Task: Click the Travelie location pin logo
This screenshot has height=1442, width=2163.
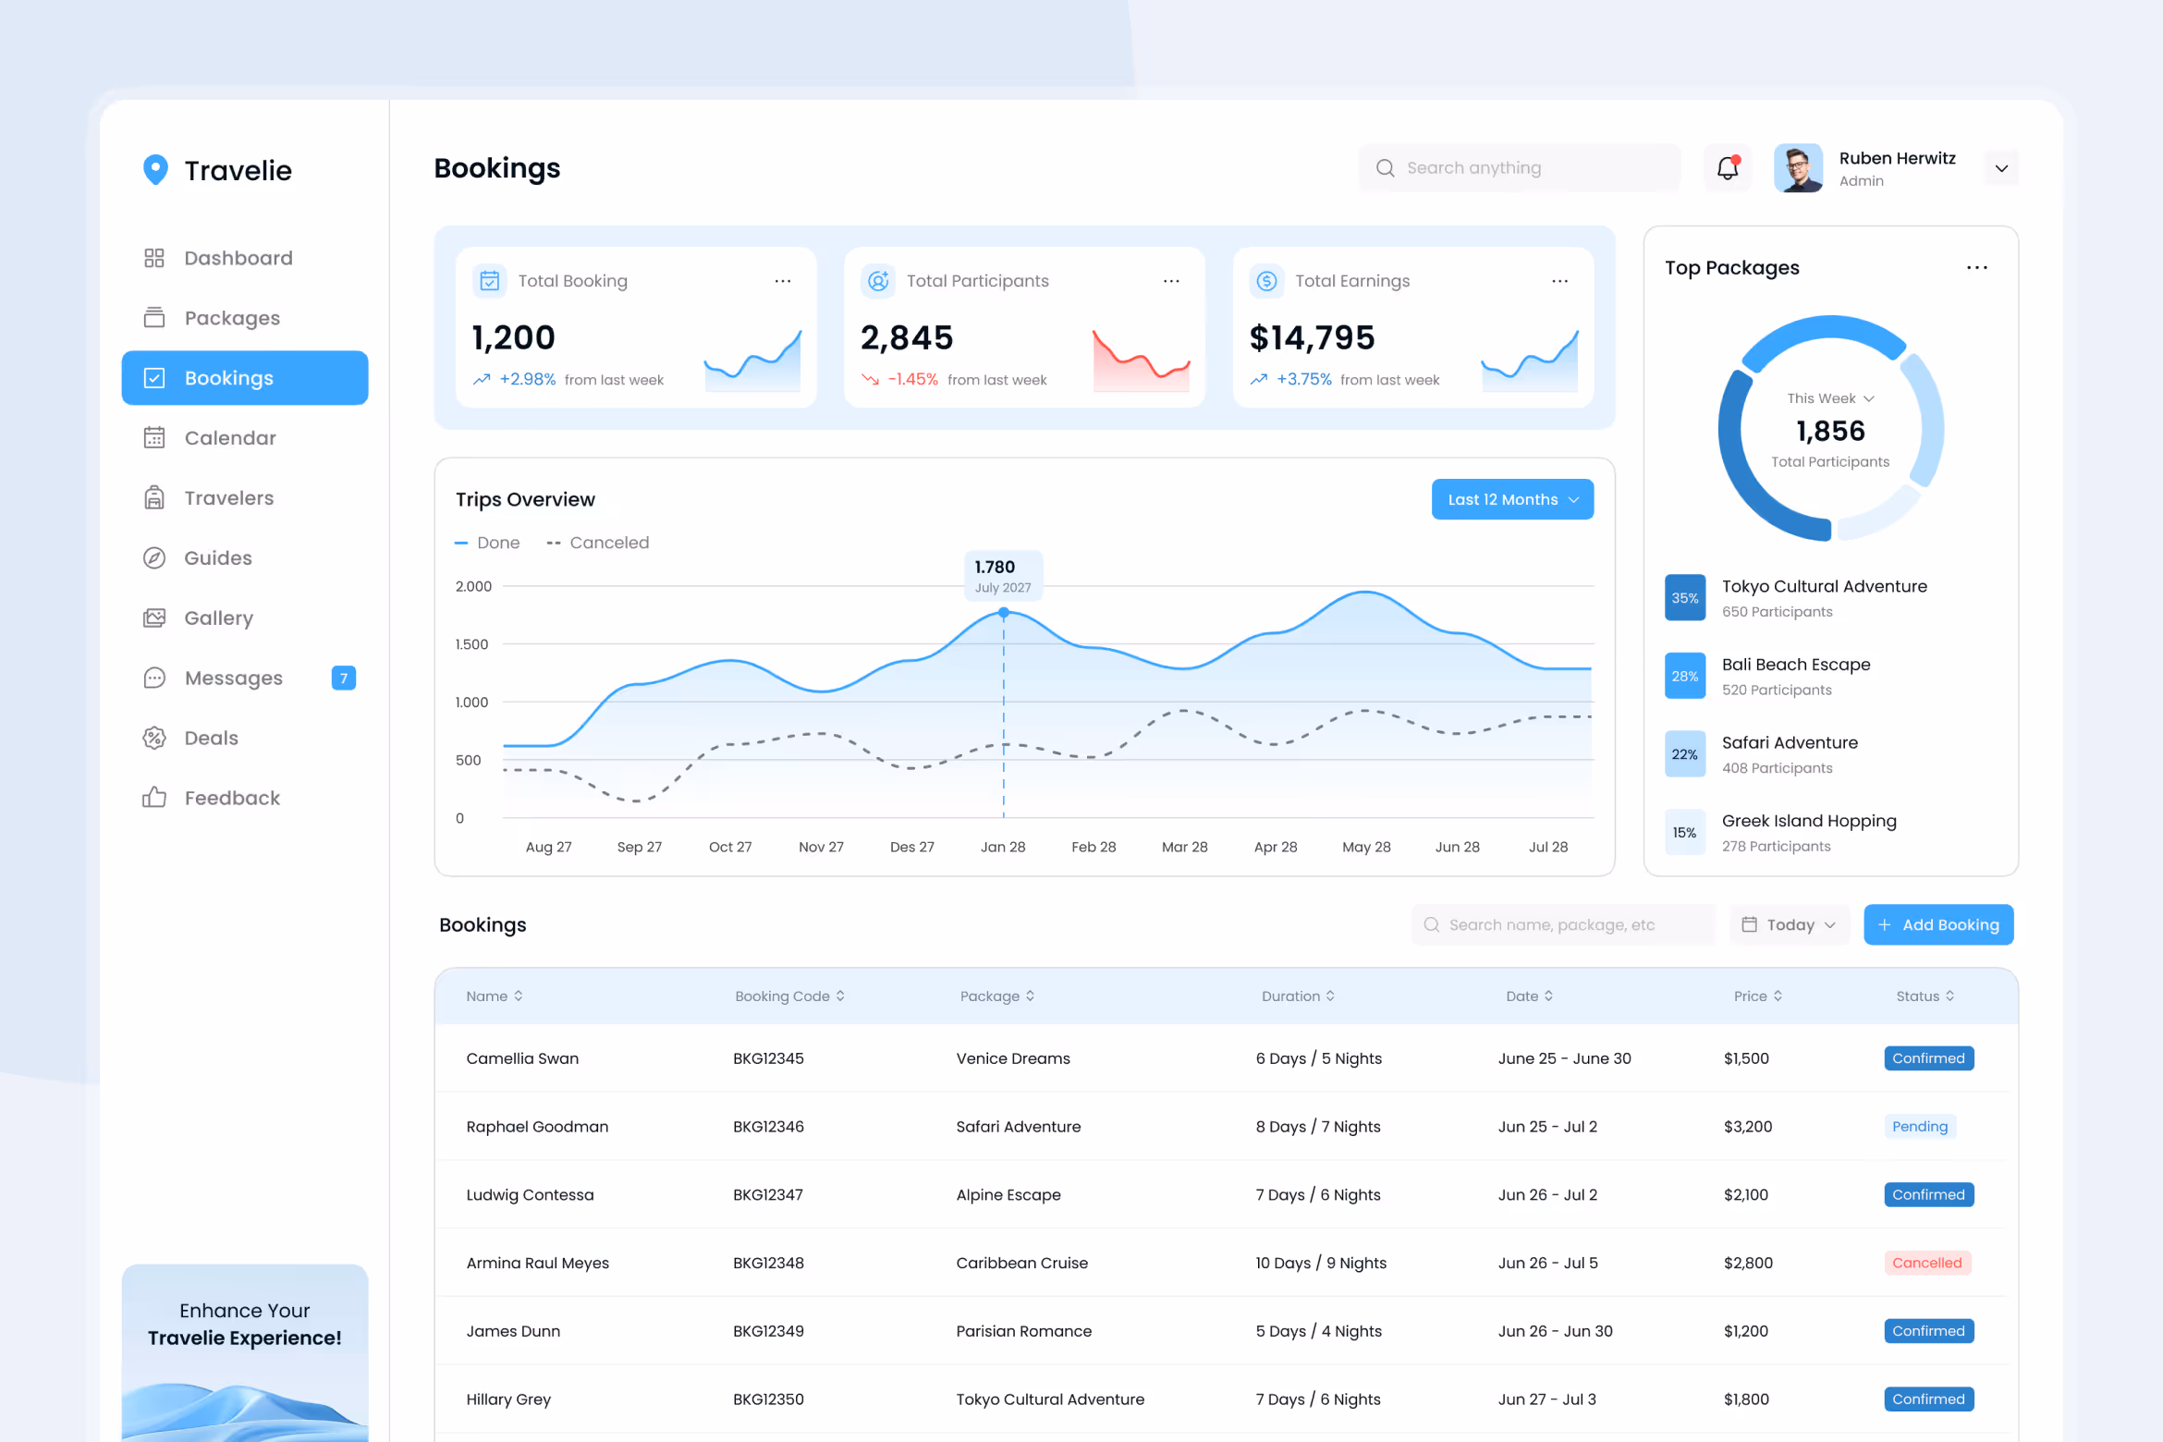Action: coord(155,169)
